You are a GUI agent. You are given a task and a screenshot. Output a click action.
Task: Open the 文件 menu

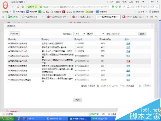coord(111,2)
